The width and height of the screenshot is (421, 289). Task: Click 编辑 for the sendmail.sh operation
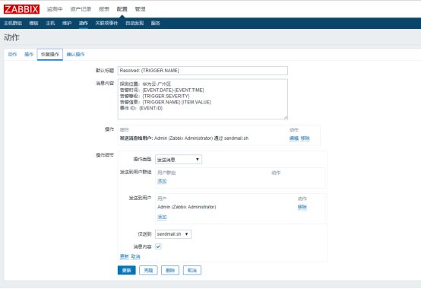tap(294, 138)
